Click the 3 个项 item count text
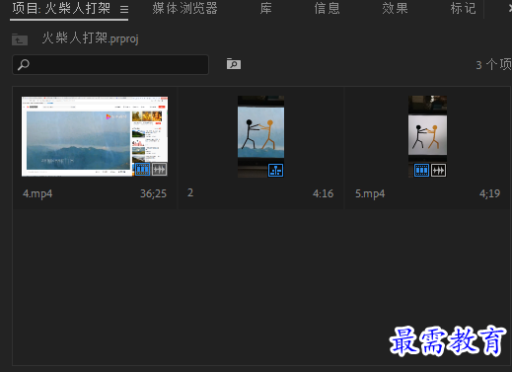This screenshot has width=512, height=372. point(493,65)
